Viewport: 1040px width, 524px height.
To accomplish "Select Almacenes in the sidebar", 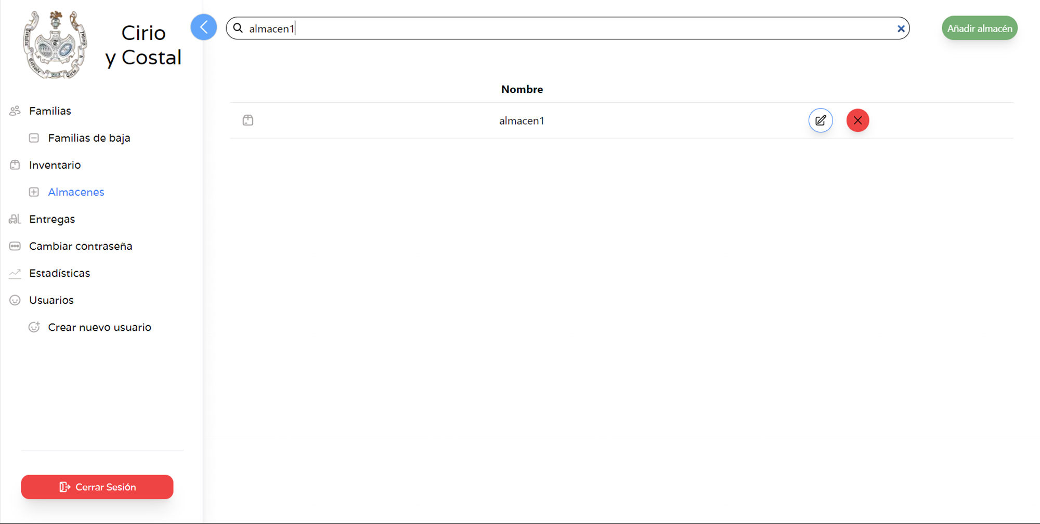I will (x=76, y=192).
